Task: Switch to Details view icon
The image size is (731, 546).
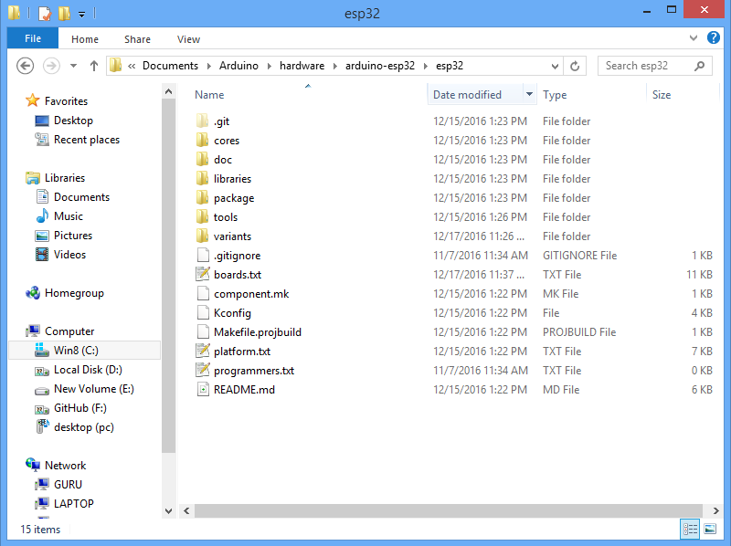Action: click(x=690, y=529)
